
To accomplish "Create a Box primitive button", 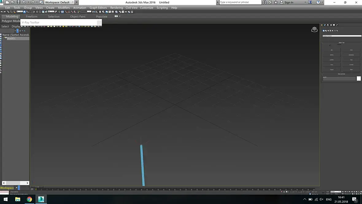I will pos(332,50).
